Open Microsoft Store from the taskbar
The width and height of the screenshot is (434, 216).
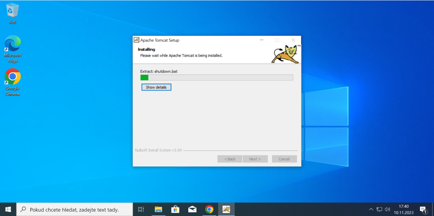click(x=175, y=209)
